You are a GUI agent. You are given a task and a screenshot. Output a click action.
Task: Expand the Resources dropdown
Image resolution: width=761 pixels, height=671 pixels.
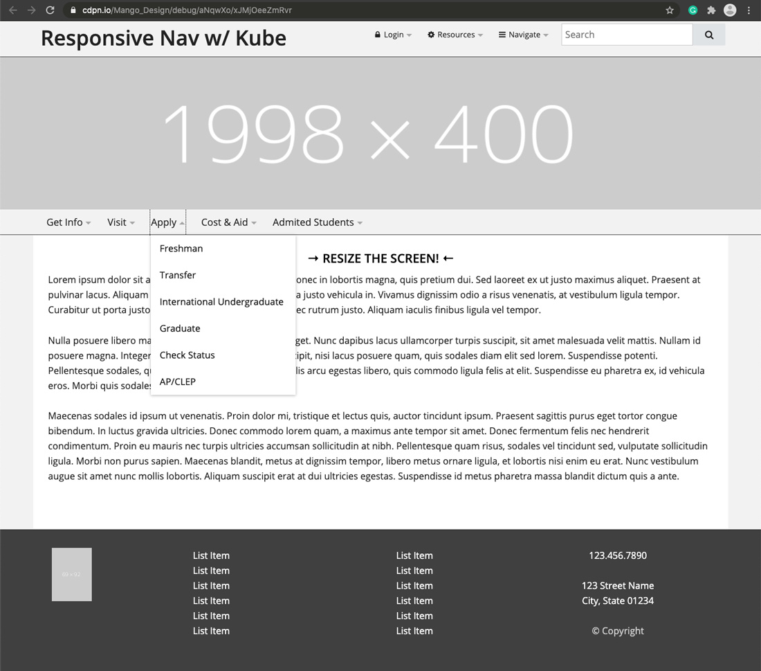click(x=455, y=35)
